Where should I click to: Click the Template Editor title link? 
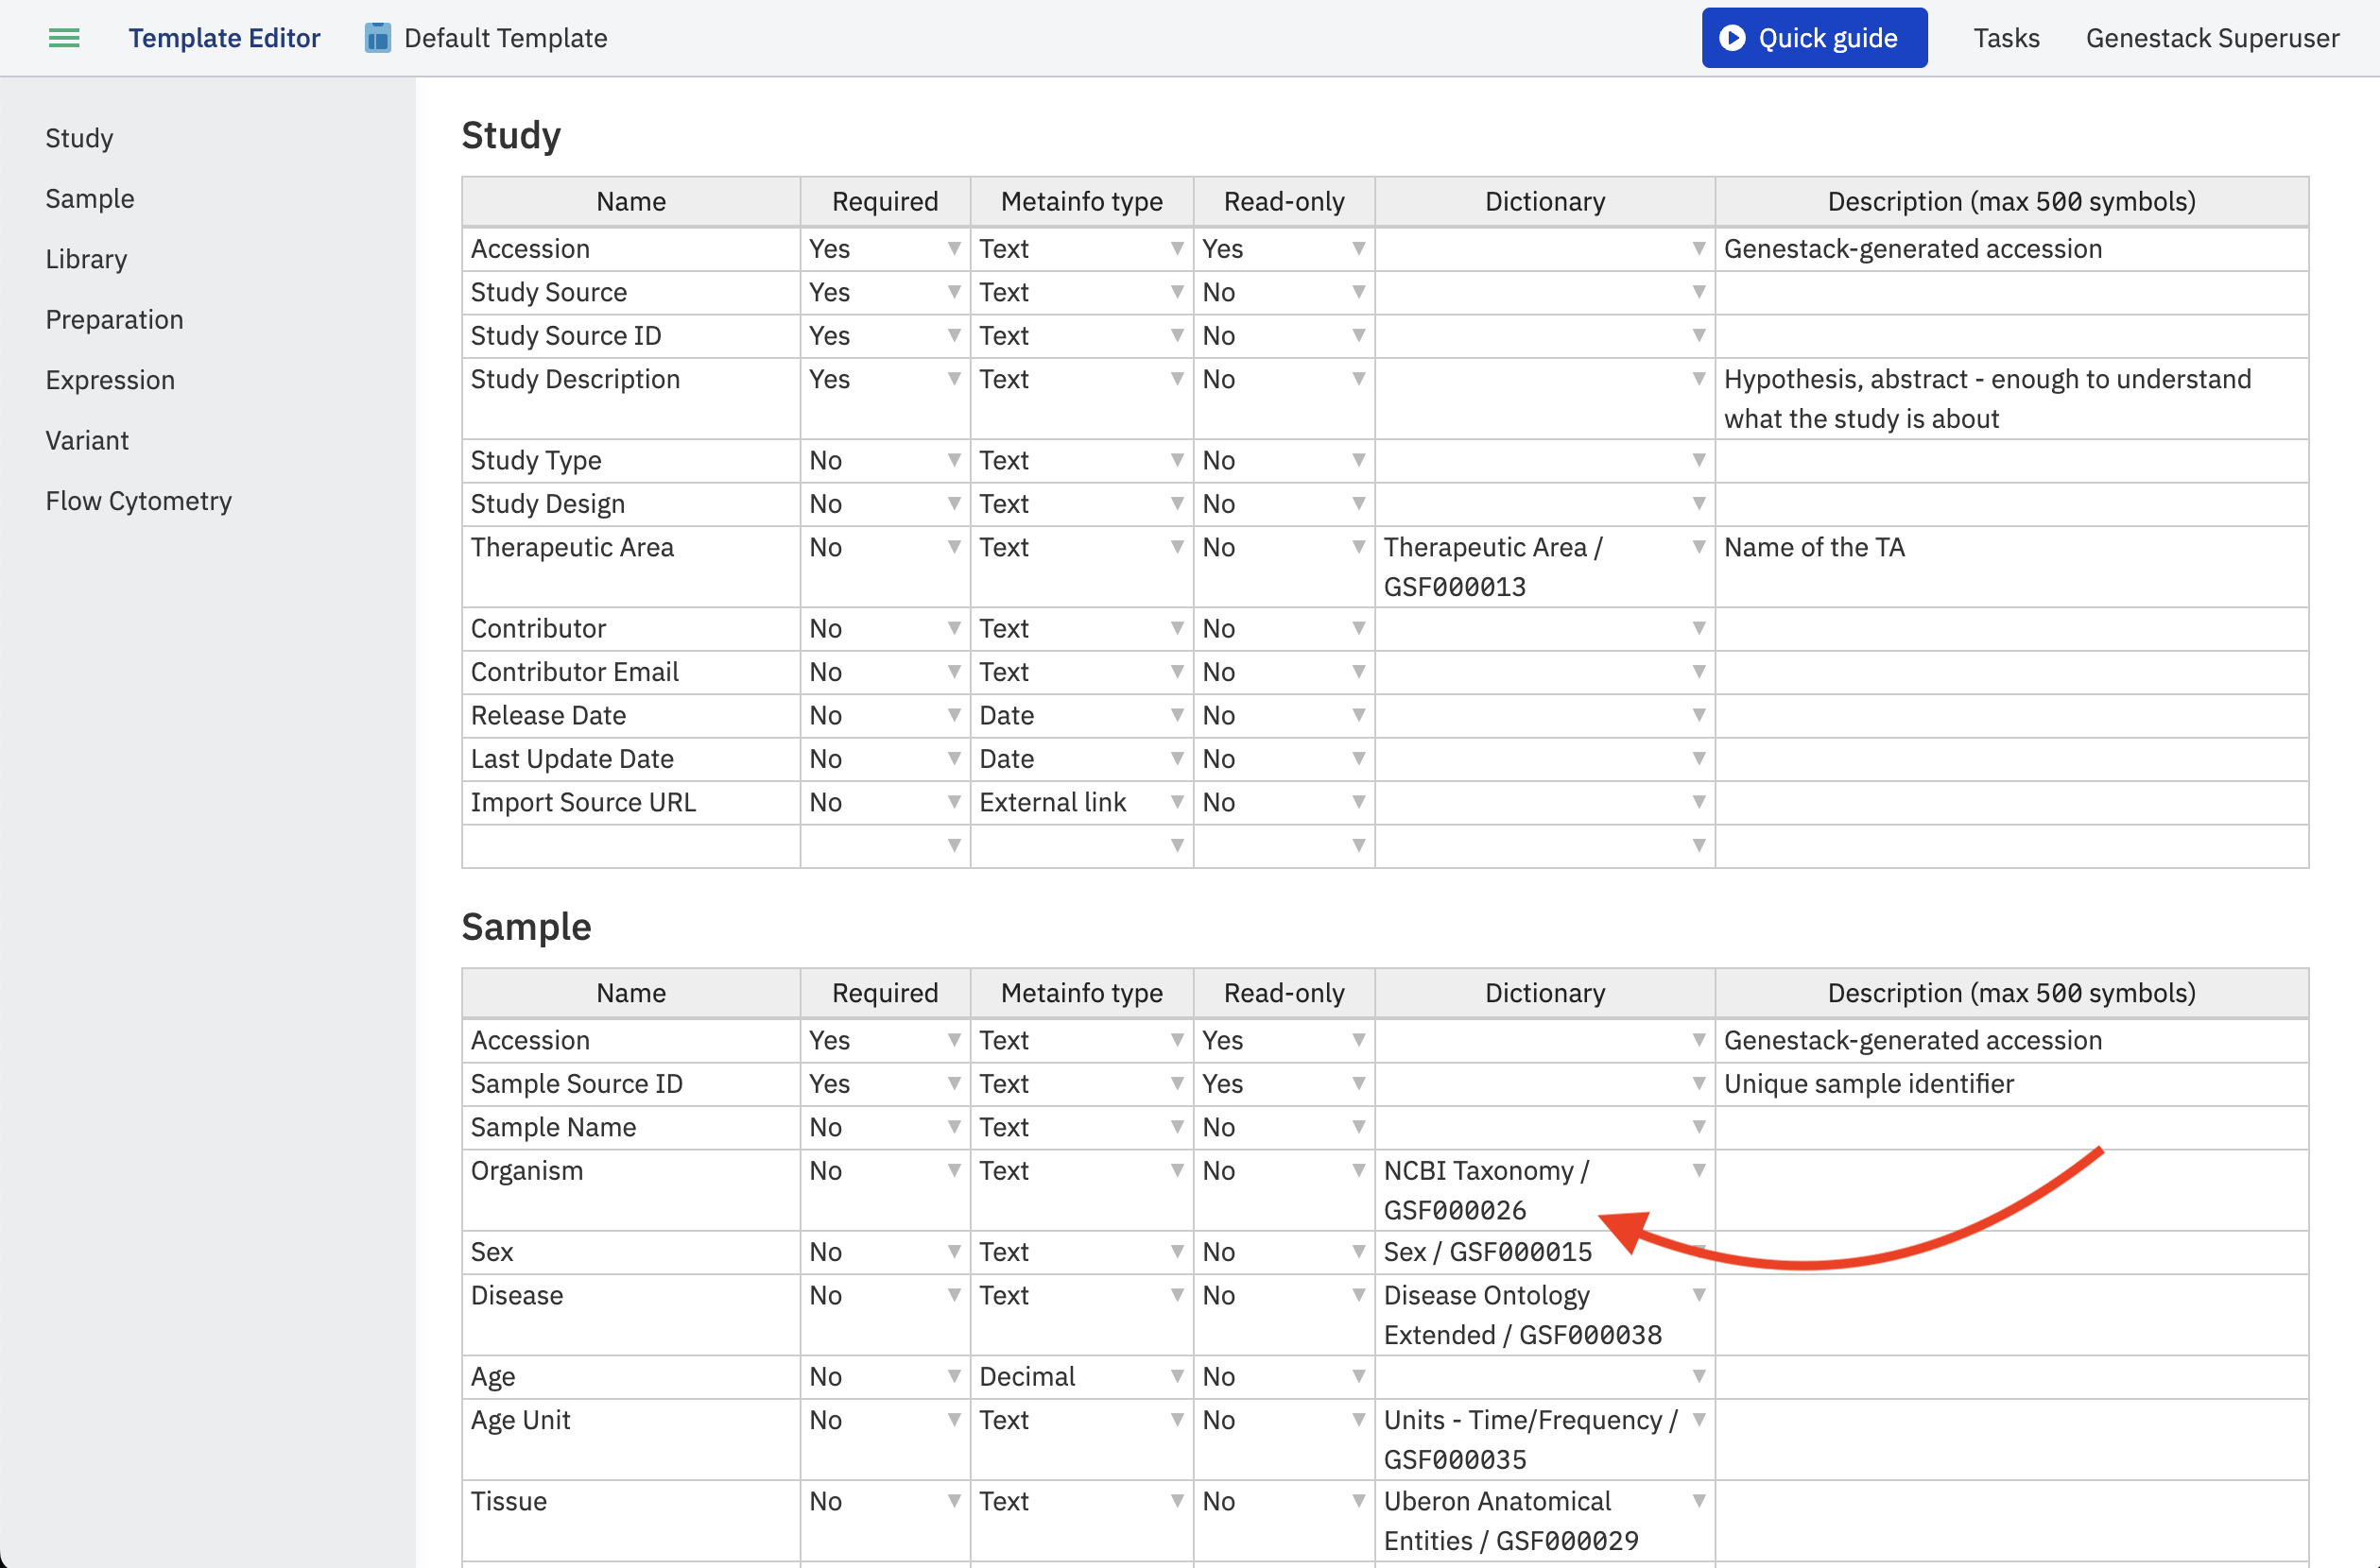pyautogui.click(x=224, y=38)
